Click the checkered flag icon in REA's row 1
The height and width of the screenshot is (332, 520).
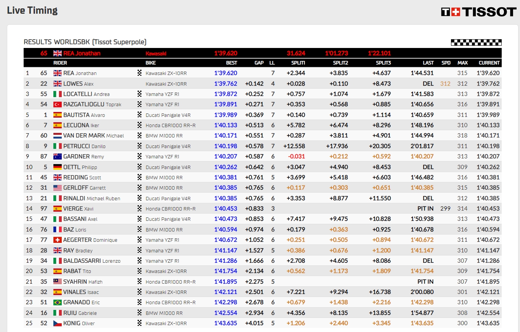tap(140, 73)
